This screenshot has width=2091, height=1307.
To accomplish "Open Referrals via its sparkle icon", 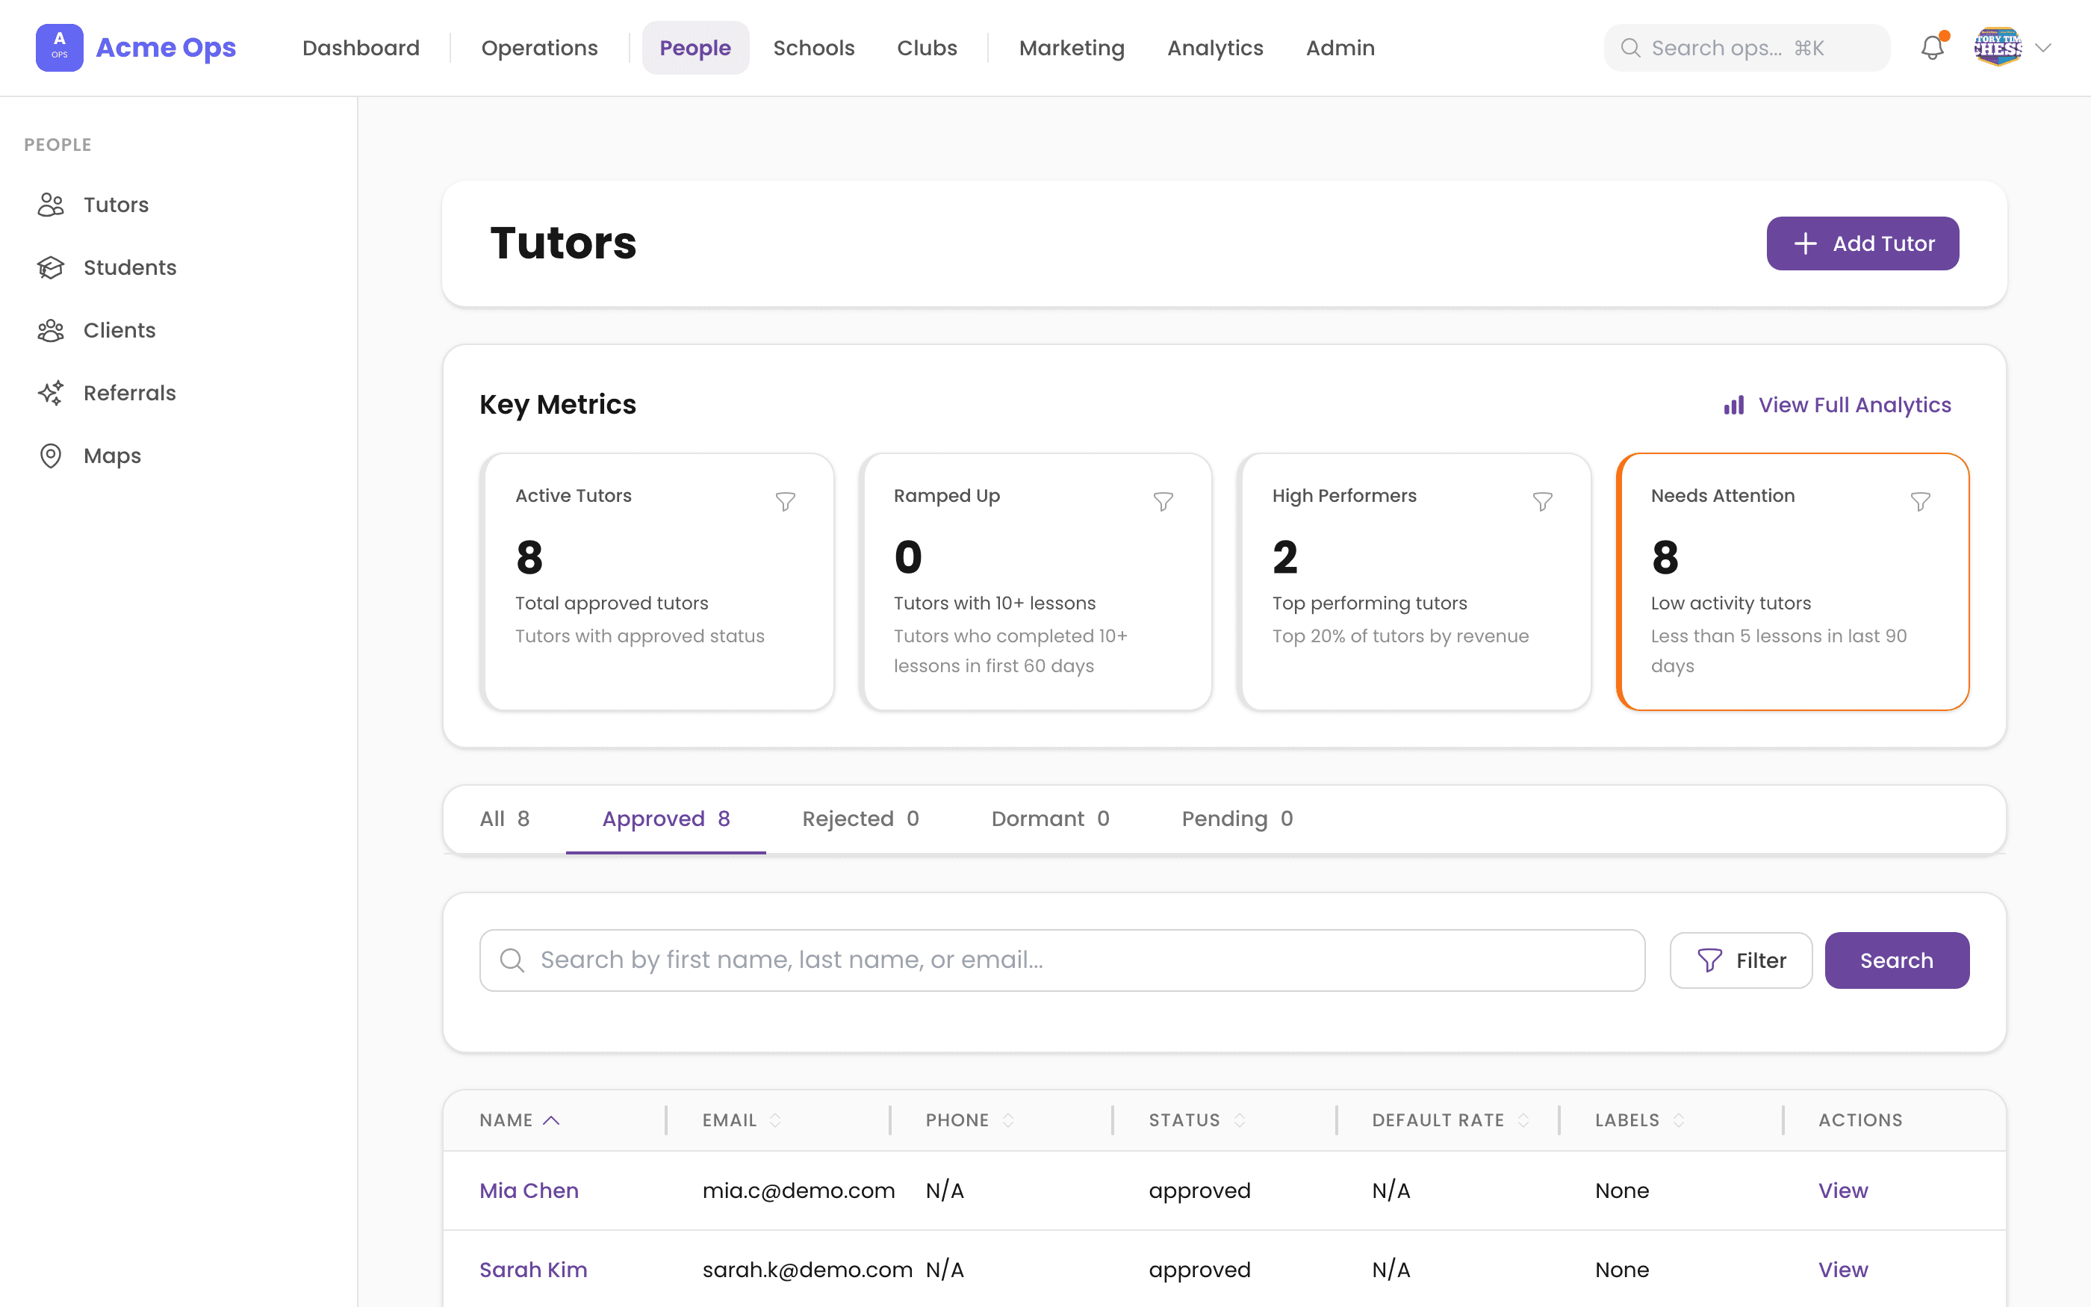I will point(52,392).
